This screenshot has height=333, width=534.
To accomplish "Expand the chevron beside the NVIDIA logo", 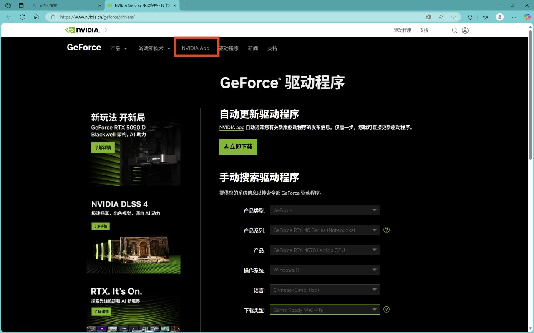I will coord(106,30).
